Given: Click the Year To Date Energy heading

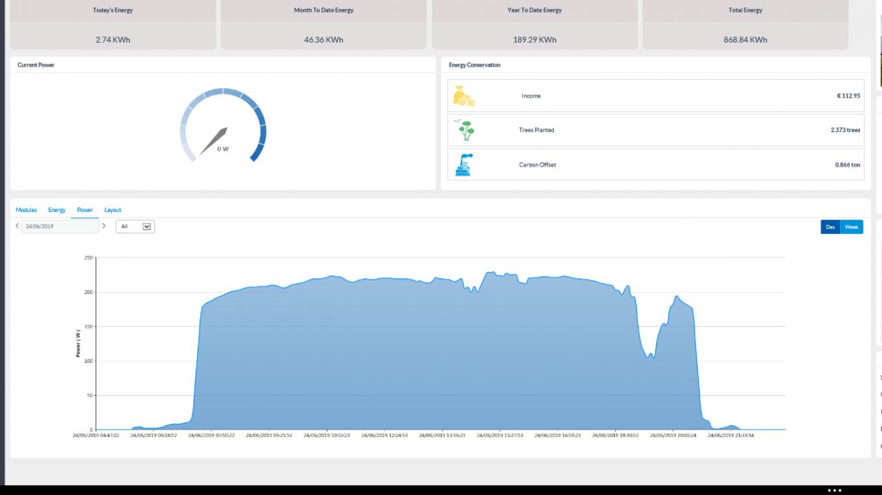Looking at the screenshot, I should tap(535, 10).
